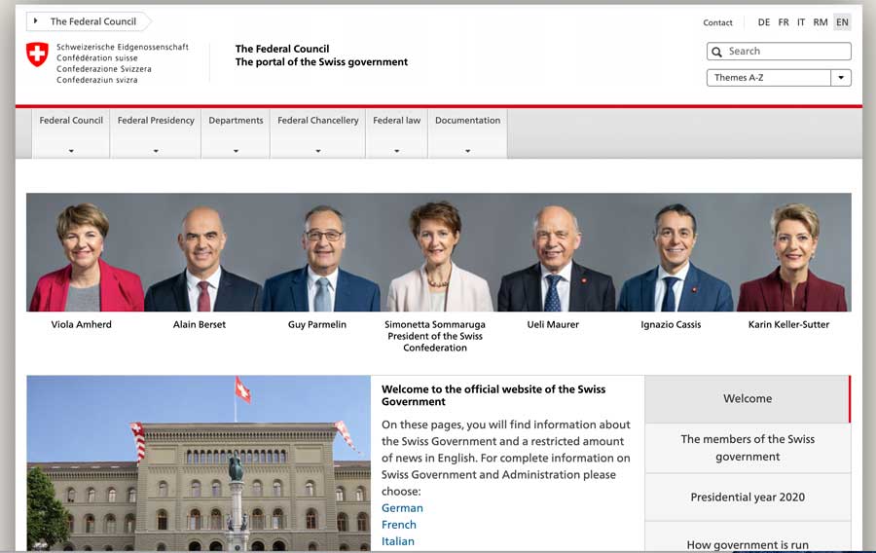Click the name Viola Amherd
The height and width of the screenshot is (553, 876).
tap(82, 324)
